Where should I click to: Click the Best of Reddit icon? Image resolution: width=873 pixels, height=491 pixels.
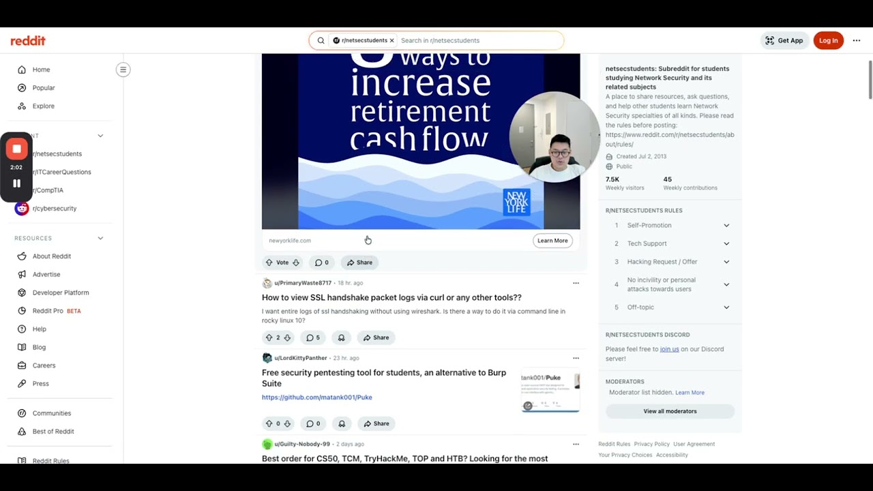(x=22, y=432)
